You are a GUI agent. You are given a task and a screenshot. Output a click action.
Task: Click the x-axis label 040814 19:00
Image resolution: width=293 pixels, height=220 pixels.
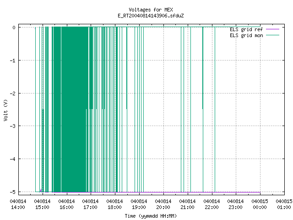tap(139, 204)
